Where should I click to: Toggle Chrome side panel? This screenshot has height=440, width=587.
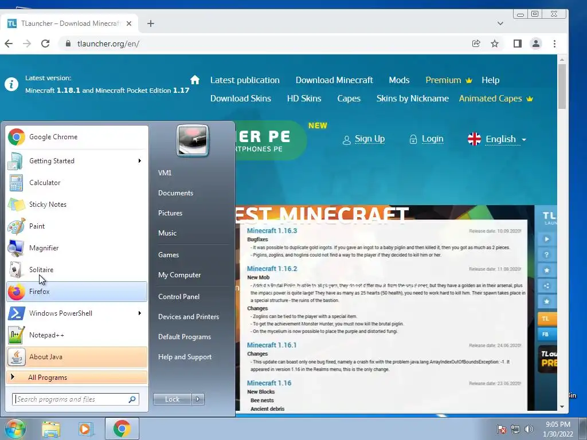(x=518, y=44)
